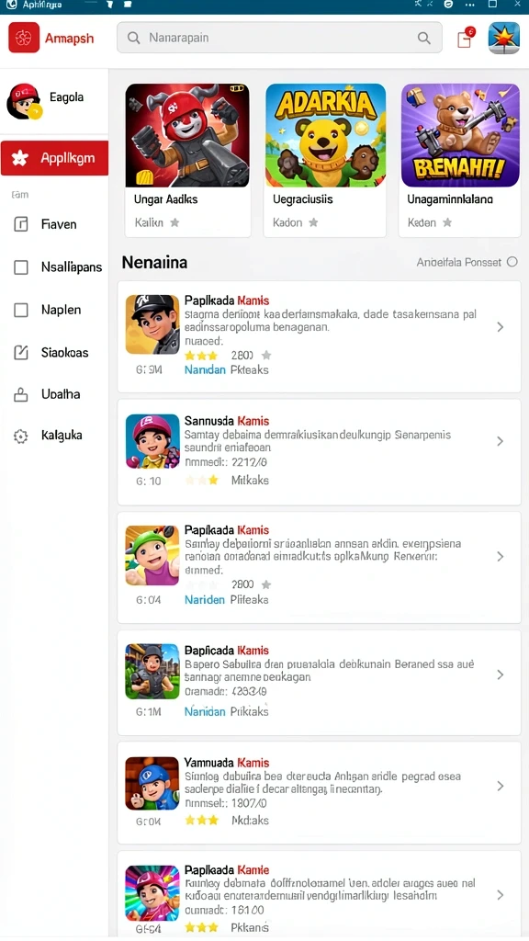Click the magnifier icon inside search bar
This screenshot has width=529, height=941.
coord(424,38)
